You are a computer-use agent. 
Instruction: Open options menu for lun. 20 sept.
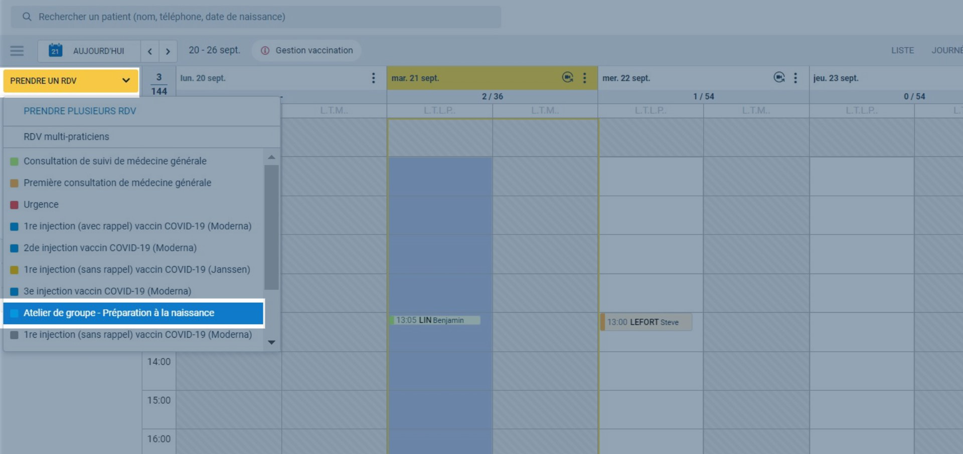click(x=373, y=78)
